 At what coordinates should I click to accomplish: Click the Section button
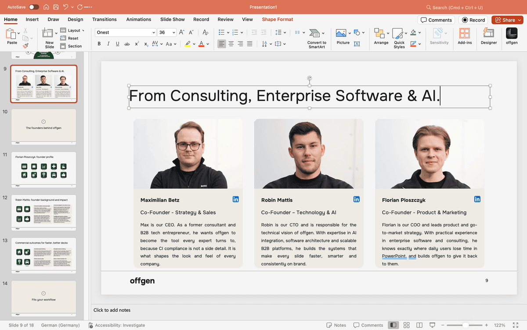[x=71, y=46]
